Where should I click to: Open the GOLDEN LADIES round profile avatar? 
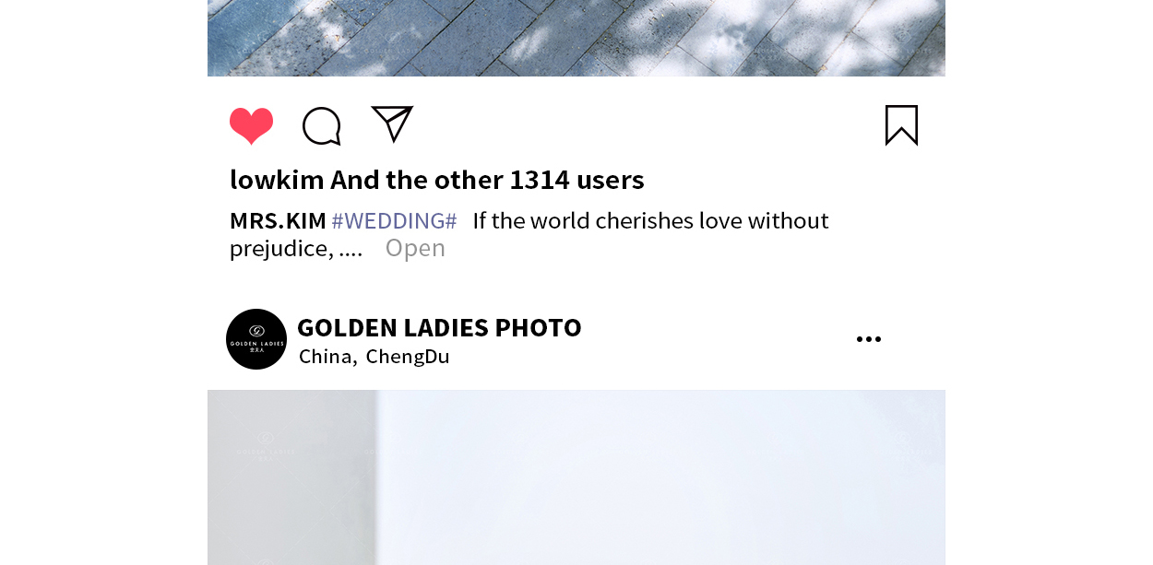pyautogui.click(x=256, y=339)
